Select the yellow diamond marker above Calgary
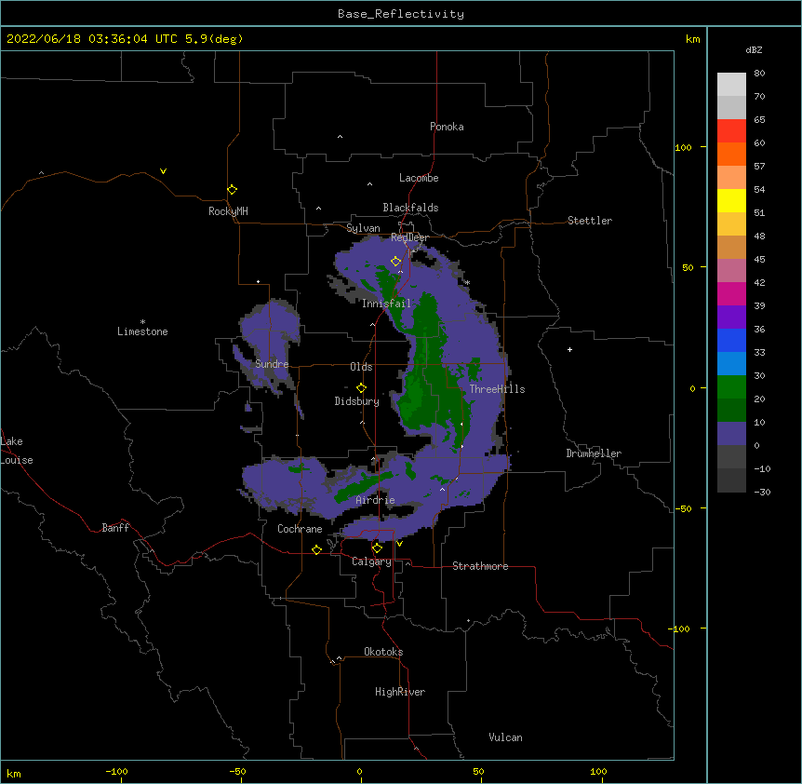The width and height of the screenshot is (802, 784). (377, 548)
